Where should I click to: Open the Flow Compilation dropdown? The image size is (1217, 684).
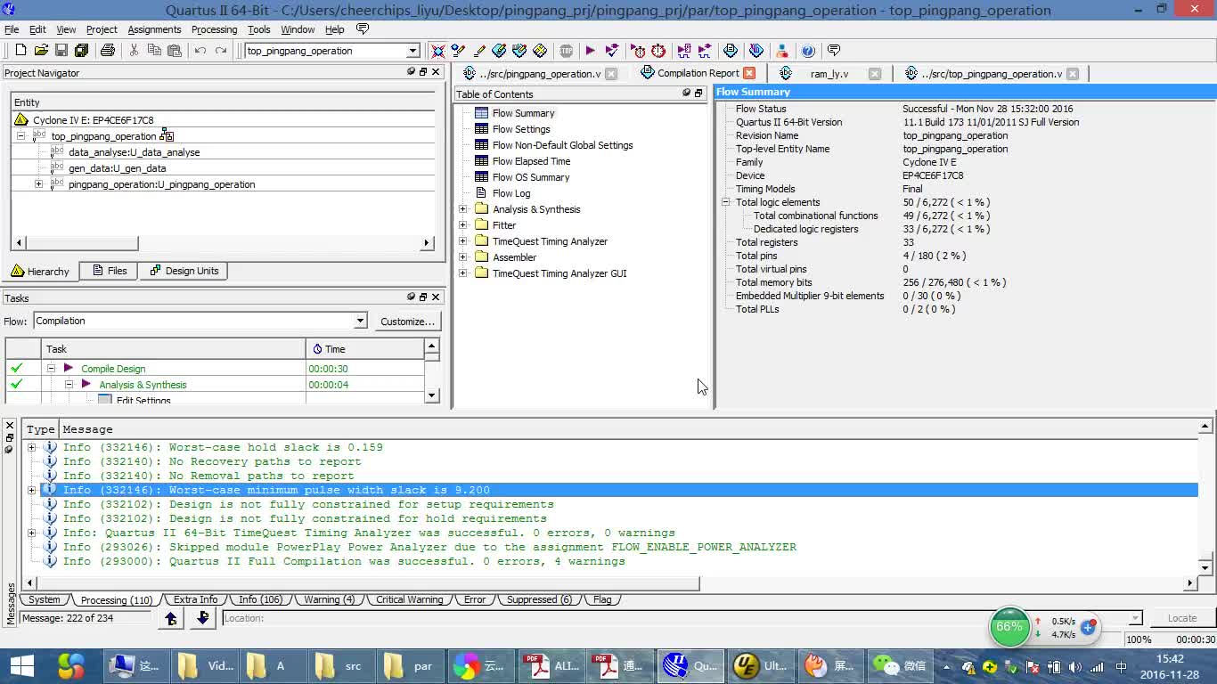click(360, 321)
